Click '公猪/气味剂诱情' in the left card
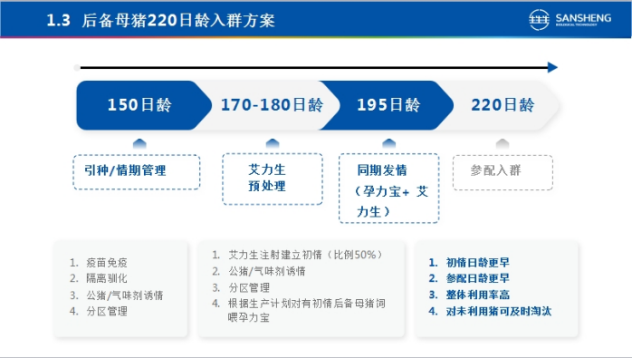Viewport: 632px width, 358px height. [x=125, y=295]
